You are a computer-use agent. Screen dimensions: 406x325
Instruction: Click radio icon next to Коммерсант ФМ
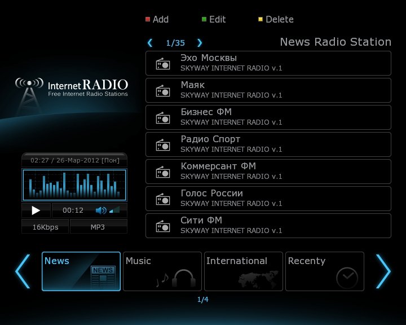(x=163, y=172)
